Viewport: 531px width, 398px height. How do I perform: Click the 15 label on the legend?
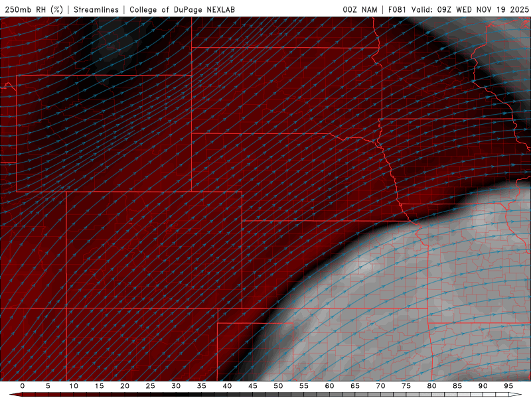click(99, 386)
